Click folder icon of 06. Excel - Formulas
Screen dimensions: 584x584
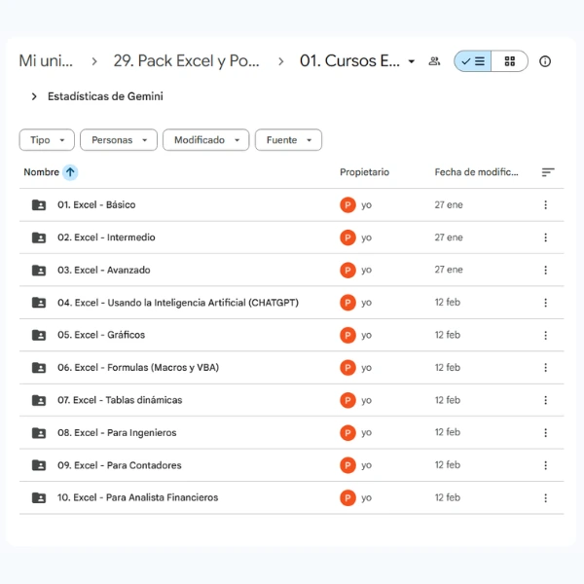[x=39, y=368]
